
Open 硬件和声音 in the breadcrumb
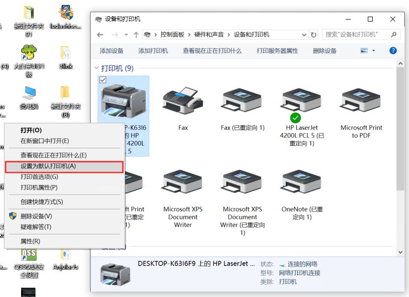click(209, 35)
